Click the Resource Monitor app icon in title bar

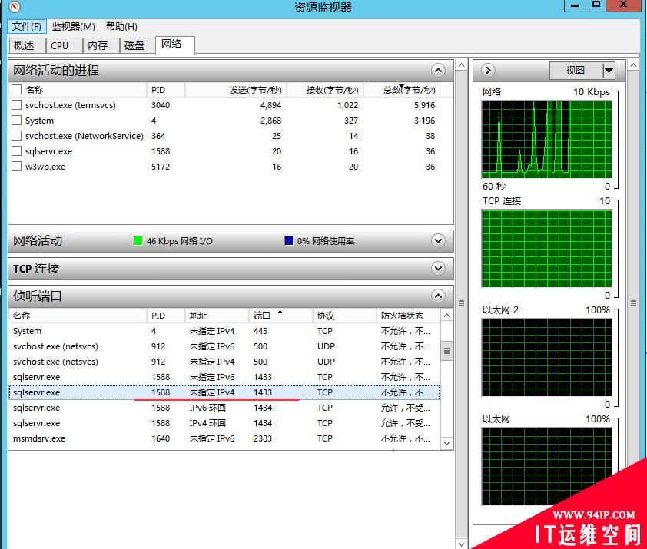pyautogui.click(x=15, y=6)
